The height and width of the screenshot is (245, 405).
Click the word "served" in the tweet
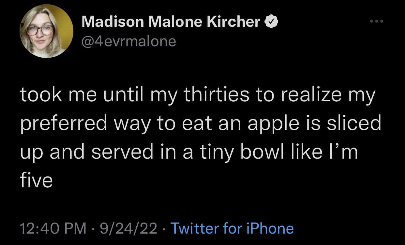point(123,152)
